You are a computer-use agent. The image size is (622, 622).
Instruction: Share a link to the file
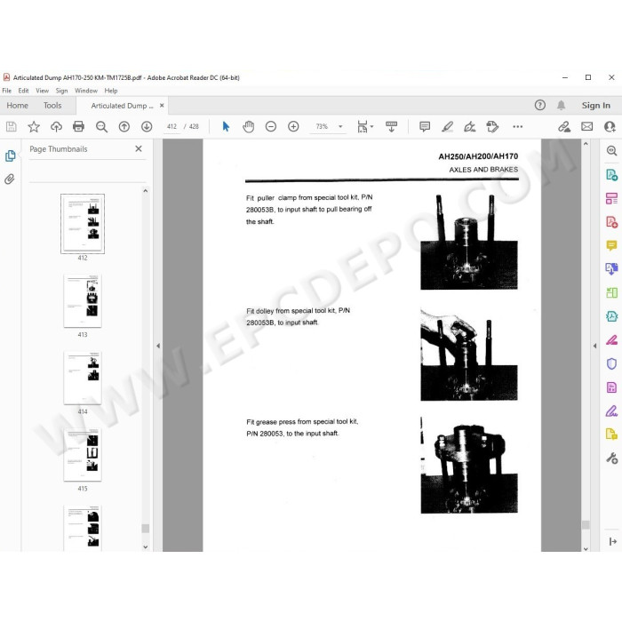click(564, 126)
